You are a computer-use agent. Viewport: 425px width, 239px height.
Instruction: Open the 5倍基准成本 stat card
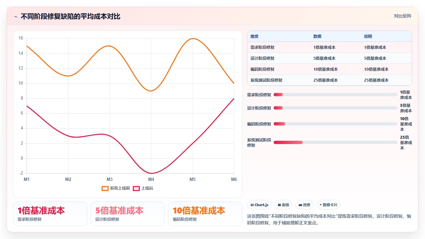(x=127, y=214)
